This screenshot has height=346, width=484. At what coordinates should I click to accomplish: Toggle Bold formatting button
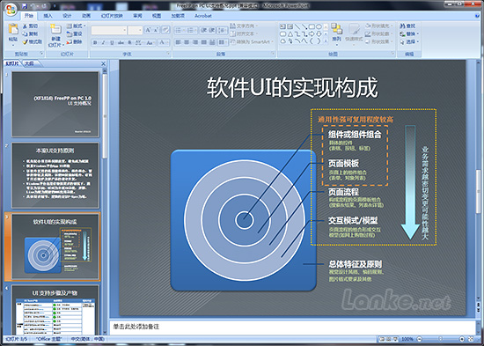[x=95, y=42]
